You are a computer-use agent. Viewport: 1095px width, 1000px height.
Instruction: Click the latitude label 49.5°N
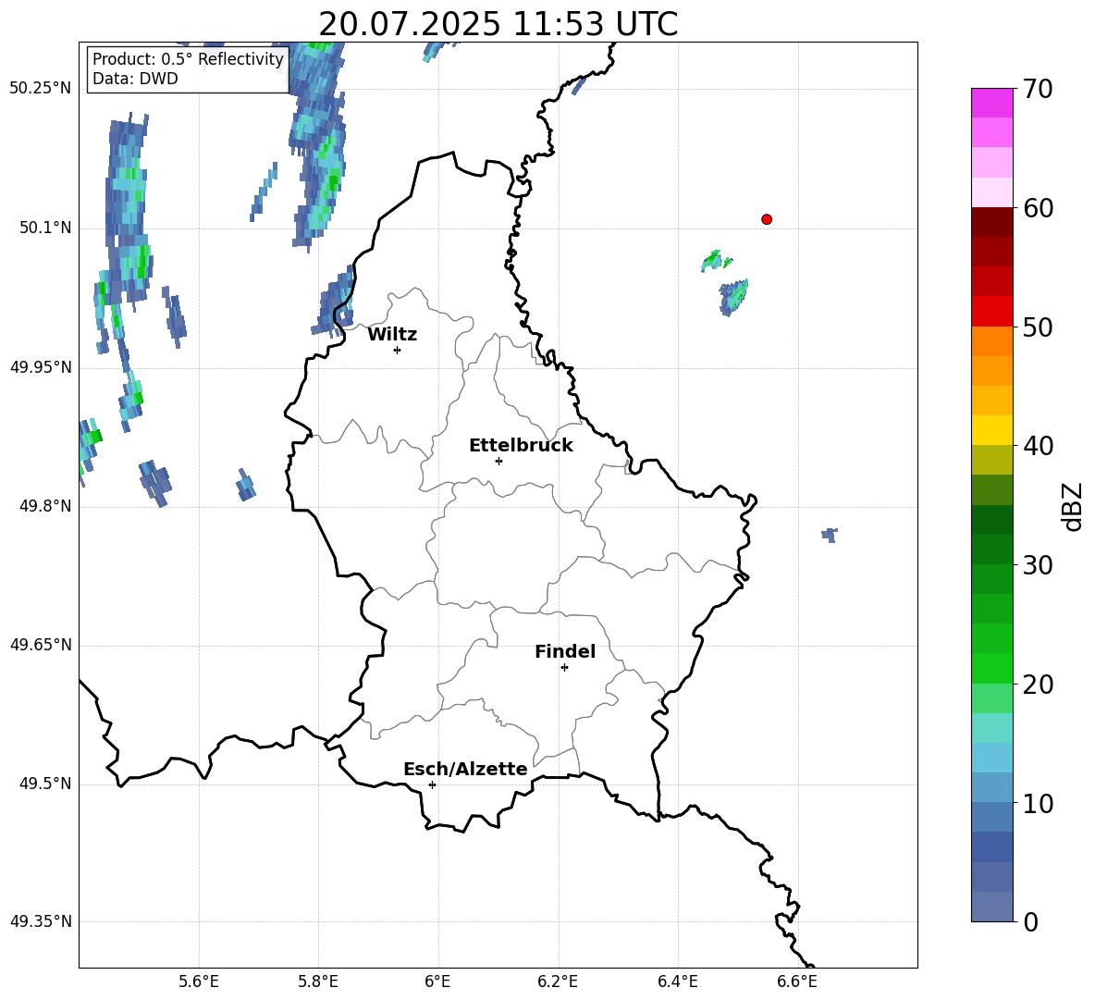coord(45,784)
